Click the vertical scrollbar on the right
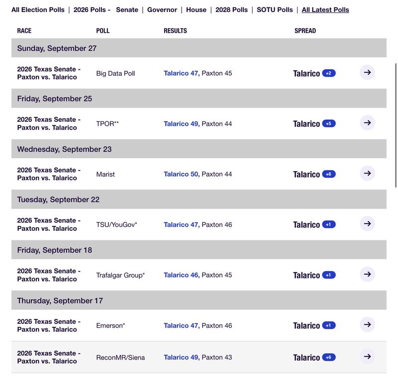Viewport: 398px width, 378px height. tap(396, 125)
